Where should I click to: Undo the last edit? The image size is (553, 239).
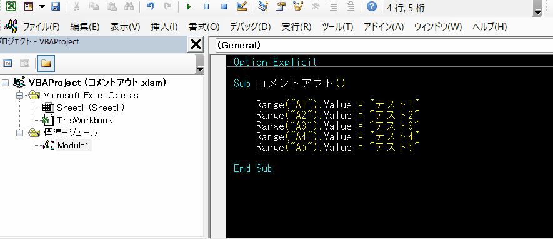(150, 6)
